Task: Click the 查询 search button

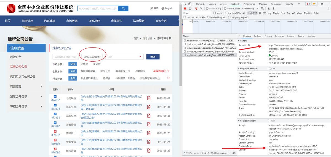Action: 153,57
